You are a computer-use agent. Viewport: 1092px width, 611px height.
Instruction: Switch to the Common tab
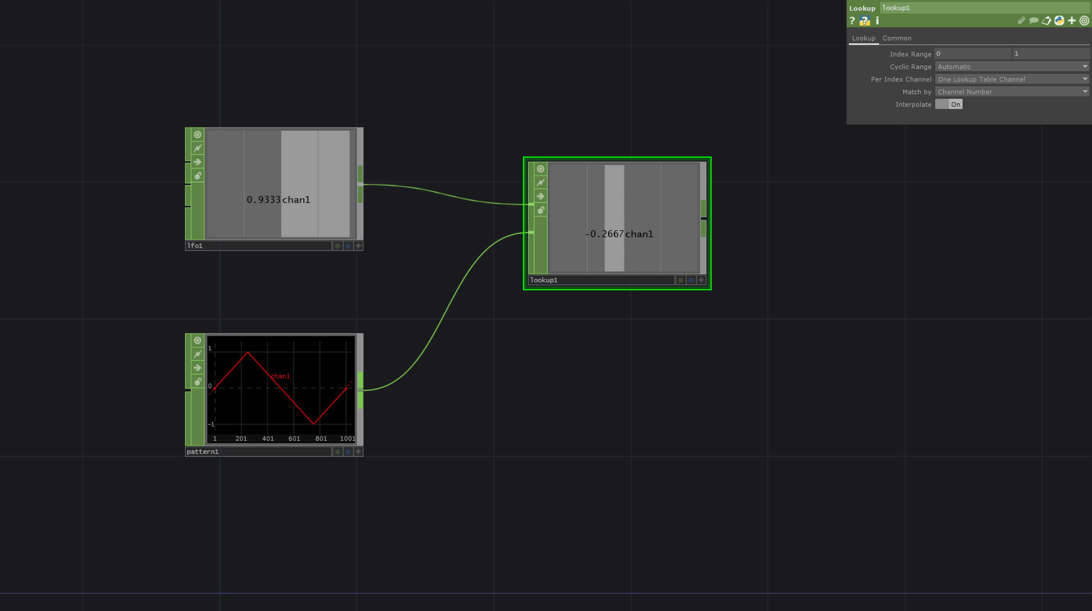[x=896, y=38]
